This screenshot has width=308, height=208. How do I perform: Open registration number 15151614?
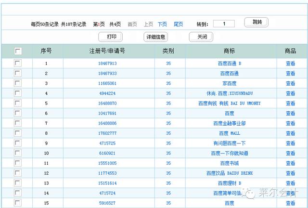coord(107,183)
